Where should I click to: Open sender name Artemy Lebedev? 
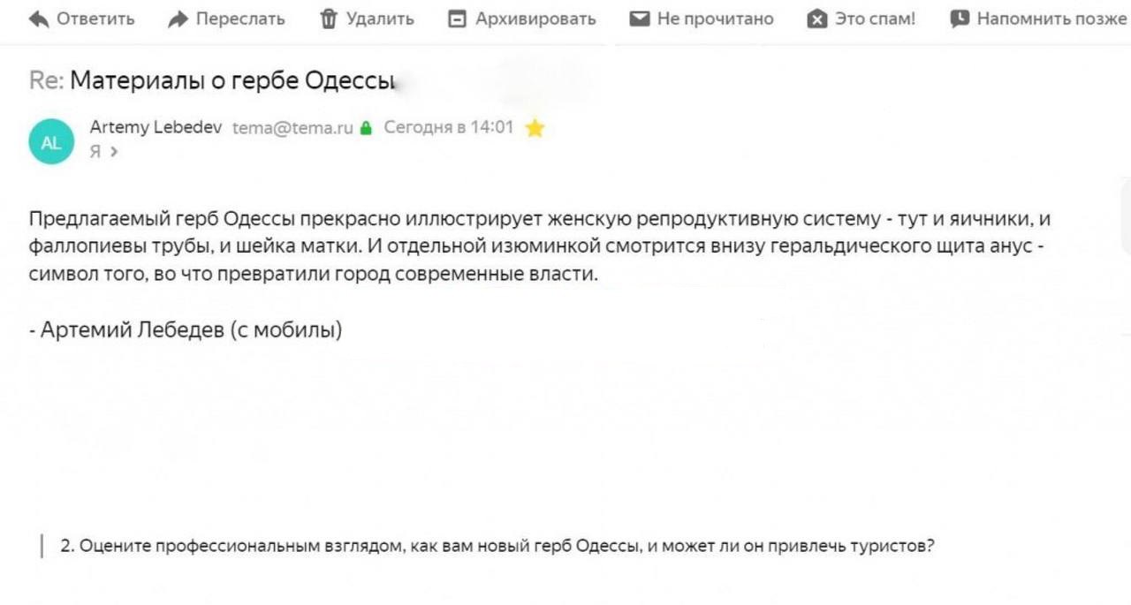pos(156,127)
